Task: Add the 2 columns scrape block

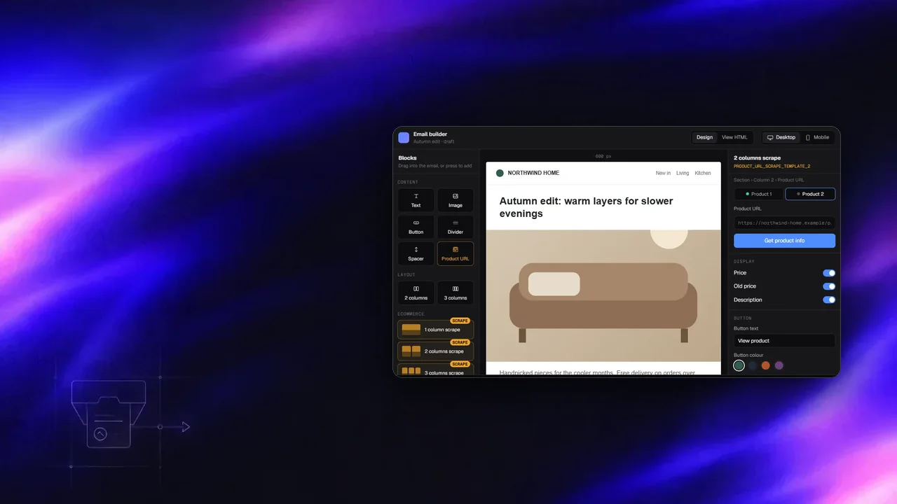Action: pos(436,351)
